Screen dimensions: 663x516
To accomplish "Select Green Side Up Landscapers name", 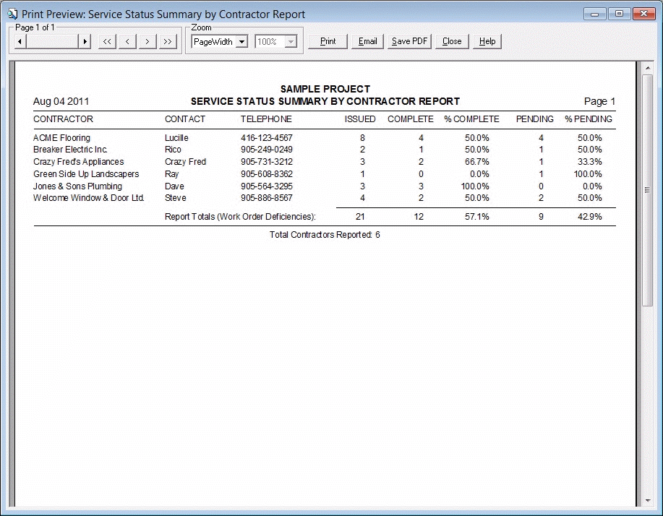I will coord(86,174).
